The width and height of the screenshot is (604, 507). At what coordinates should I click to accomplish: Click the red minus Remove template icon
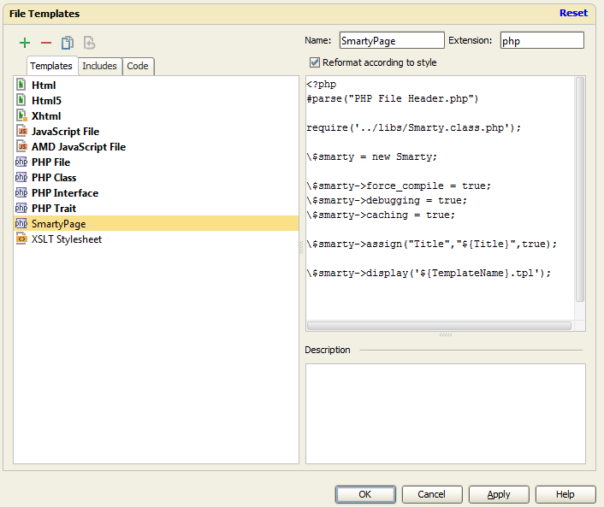coord(46,43)
